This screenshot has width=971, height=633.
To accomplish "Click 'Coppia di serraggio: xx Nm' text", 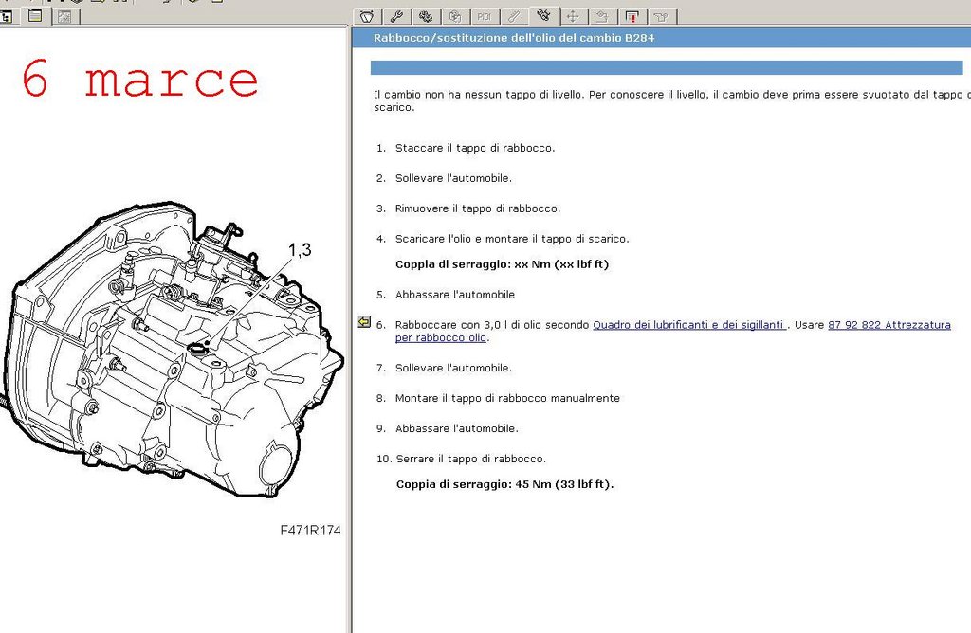I will tap(503, 264).
